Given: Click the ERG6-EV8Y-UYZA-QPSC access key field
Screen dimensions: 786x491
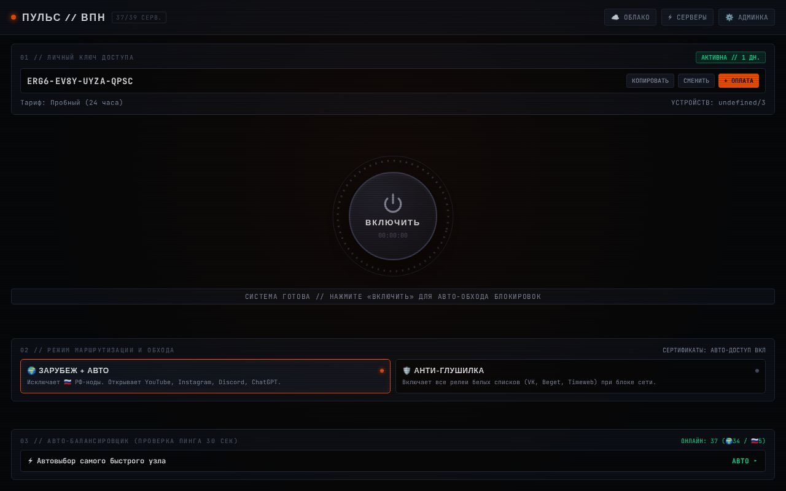Looking at the screenshot, I should pos(393,81).
